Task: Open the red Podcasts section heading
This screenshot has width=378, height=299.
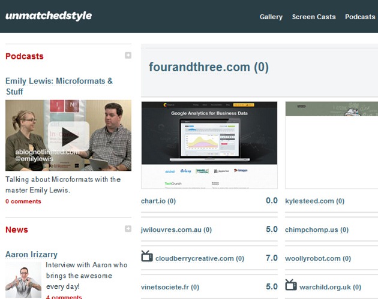Action: [25, 56]
